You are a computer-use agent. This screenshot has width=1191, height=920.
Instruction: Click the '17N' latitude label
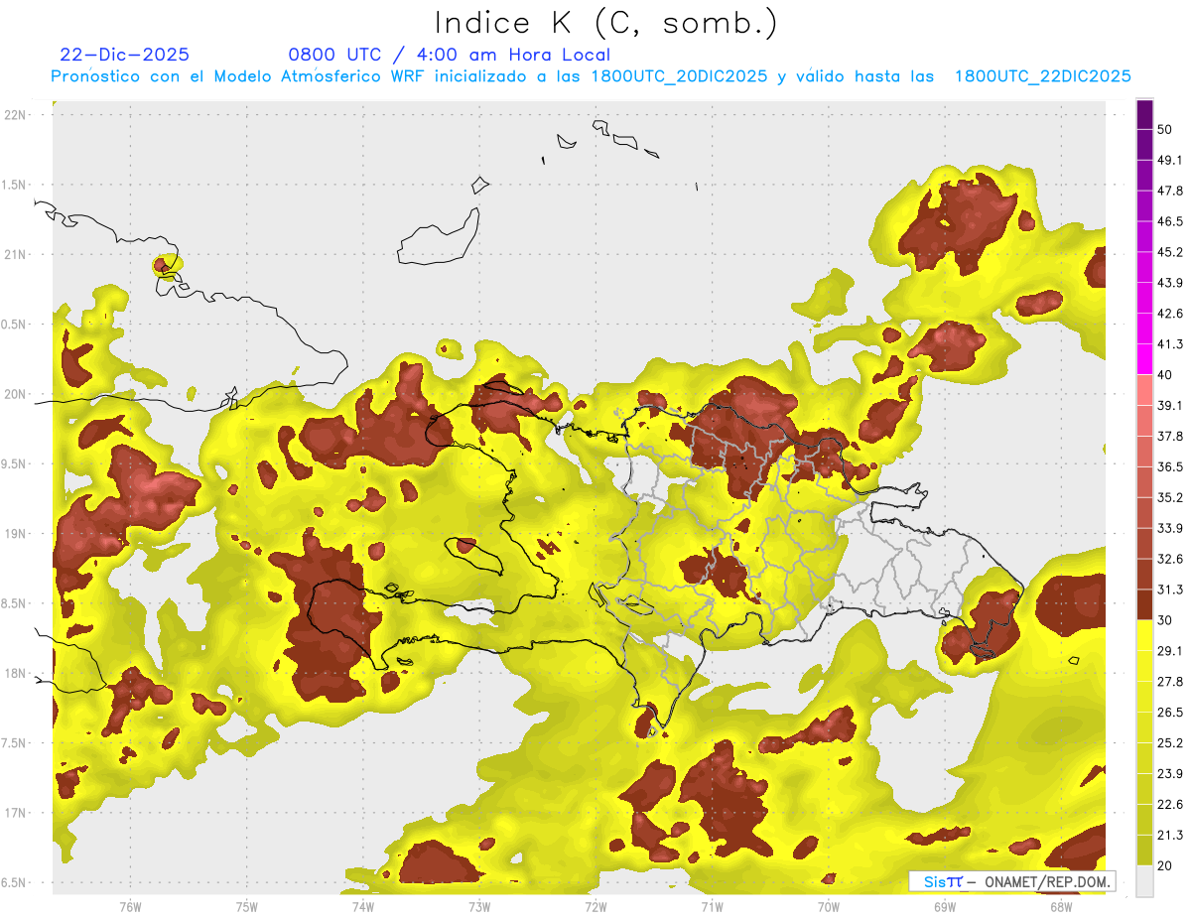(x=16, y=813)
